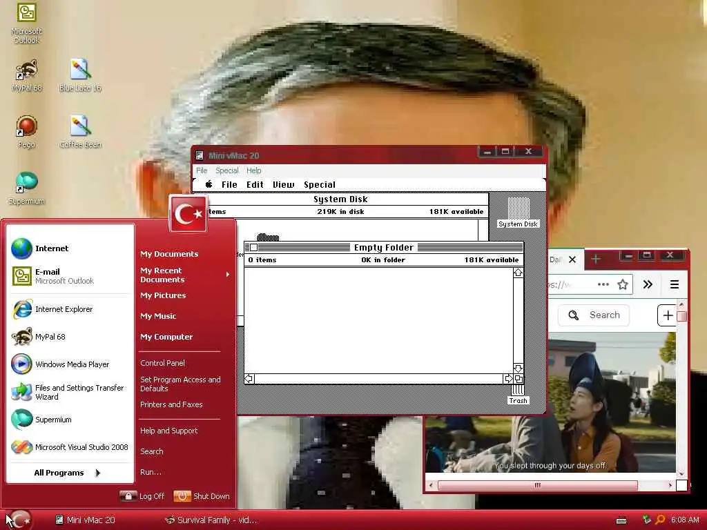Expand My Recent Documents submenu
This screenshot has height=530, width=707.
click(184, 275)
